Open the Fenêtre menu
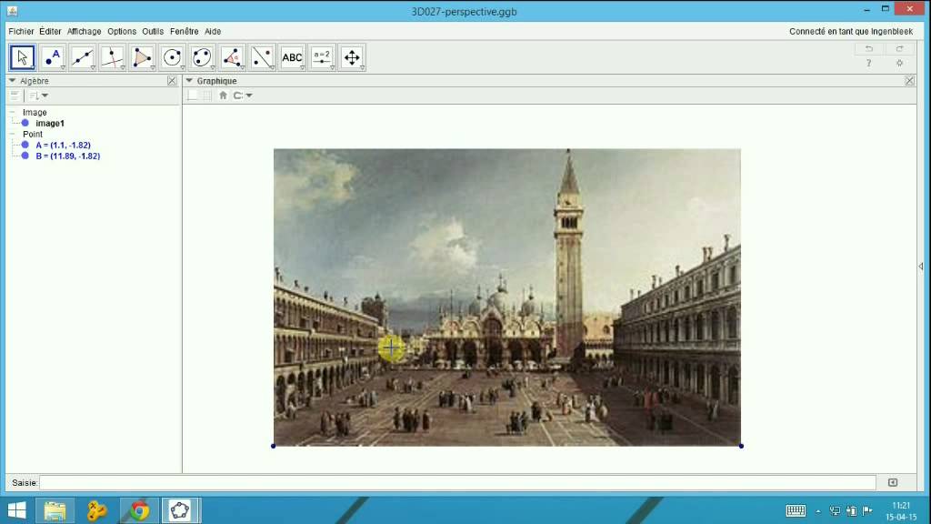The height and width of the screenshot is (524, 931). pyautogui.click(x=184, y=32)
